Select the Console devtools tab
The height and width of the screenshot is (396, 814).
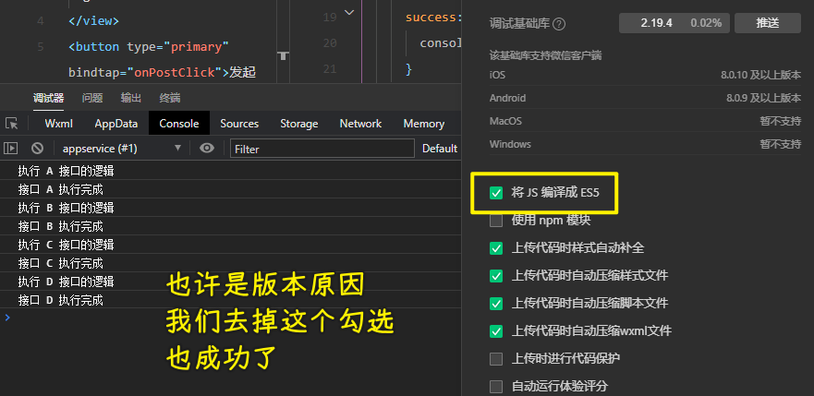(179, 124)
